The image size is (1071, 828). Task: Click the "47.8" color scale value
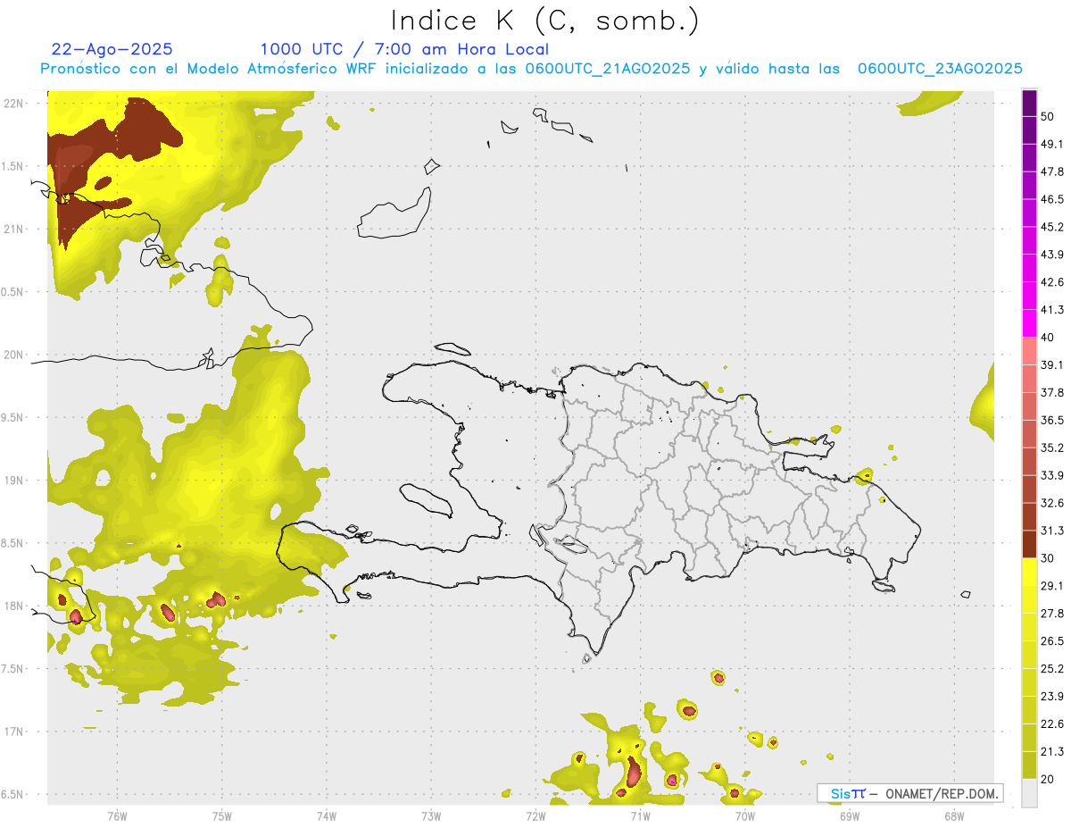(1052, 171)
